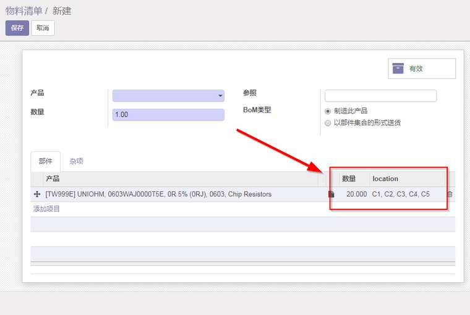Switch to the 杂项 tab
This screenshot has height=315, width=470.
pyautogui.click(x=76, y=161)
